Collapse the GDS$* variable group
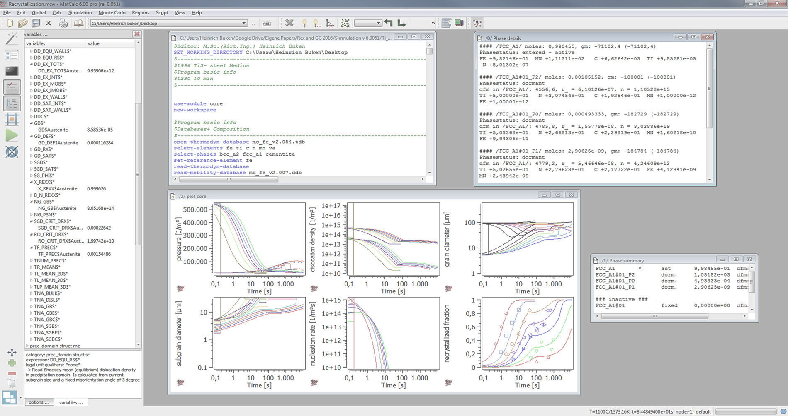The width and height of the screenshot is (788, 416). (31, 123)
